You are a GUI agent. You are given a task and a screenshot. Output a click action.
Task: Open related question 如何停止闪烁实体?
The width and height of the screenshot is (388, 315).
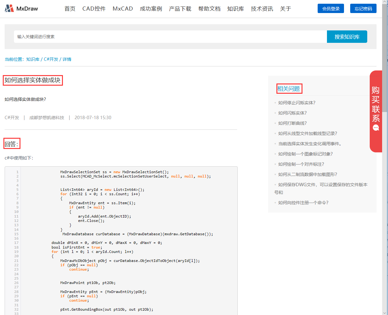pyautogui.click(x=297, y=103)
